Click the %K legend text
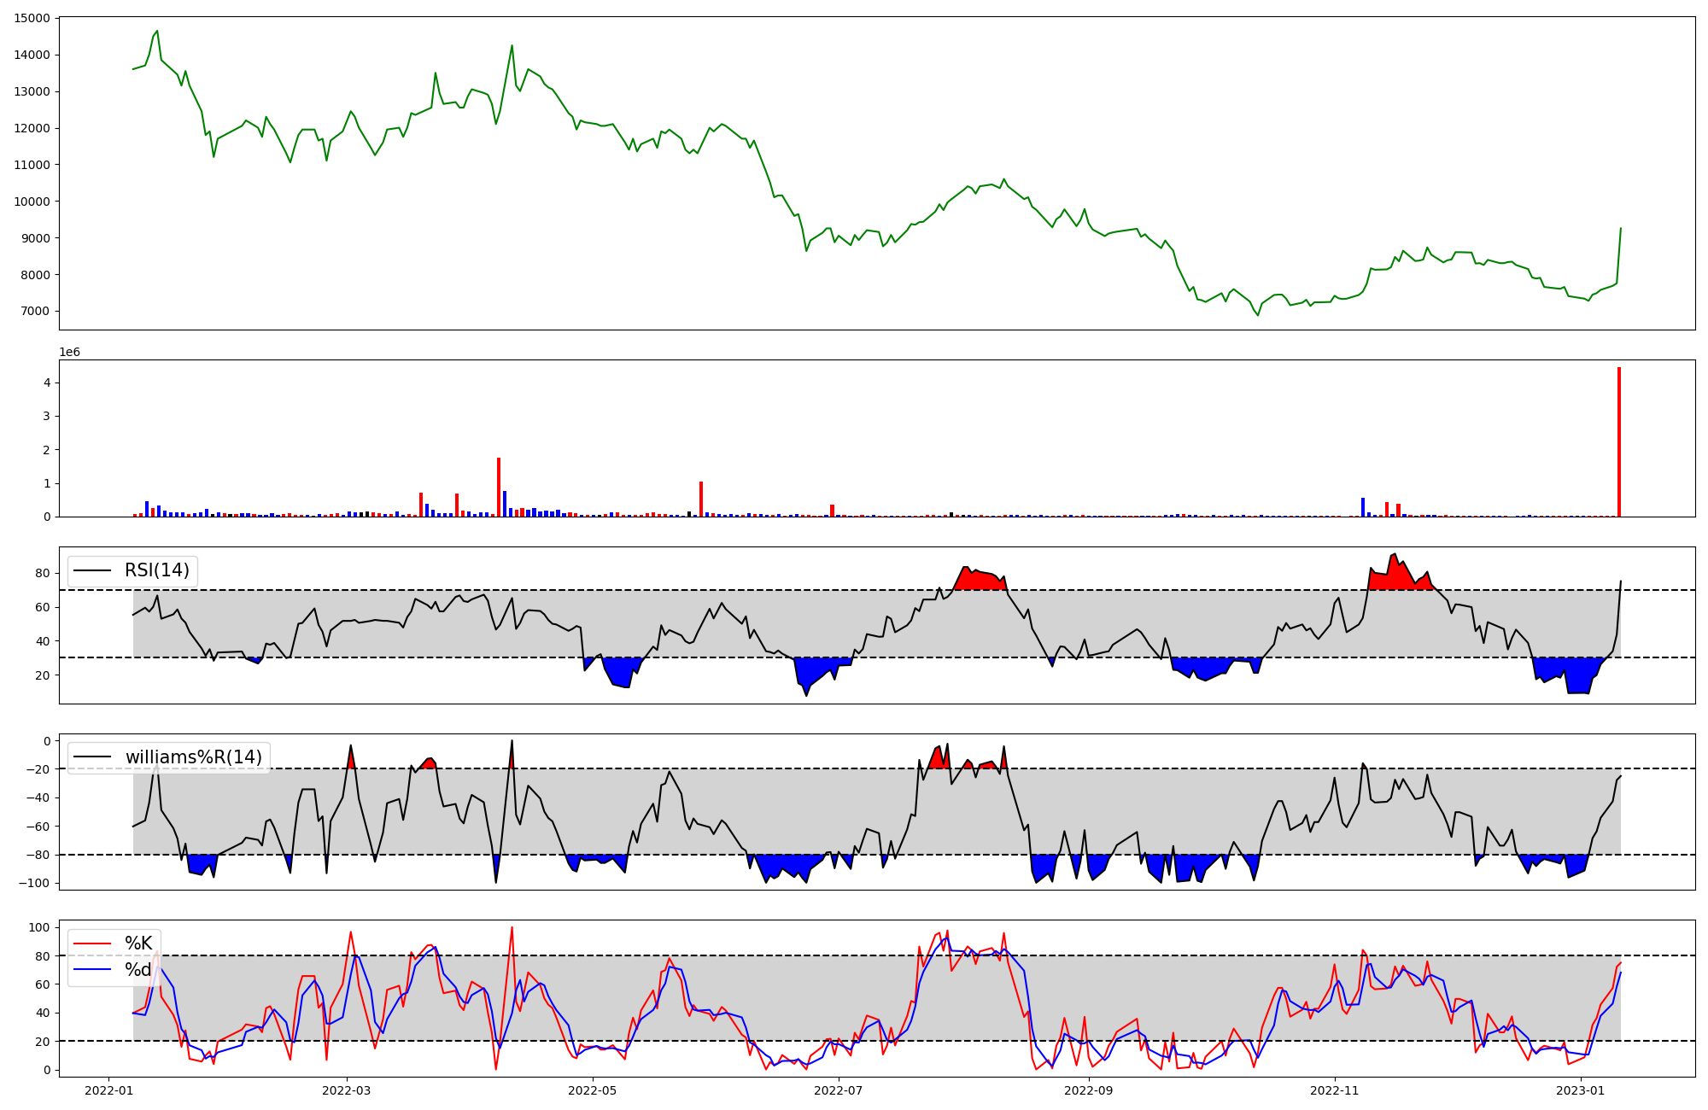Image resolution: width=1708 pixels, height=1110 pixels. point(138,943)
